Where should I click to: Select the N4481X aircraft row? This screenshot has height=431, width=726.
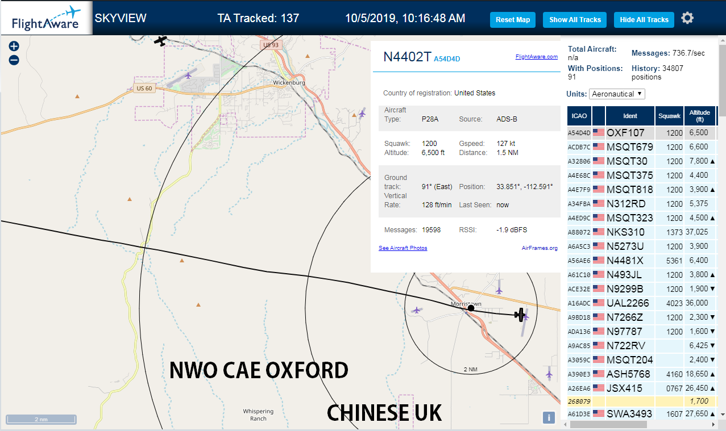coord(641,260)
